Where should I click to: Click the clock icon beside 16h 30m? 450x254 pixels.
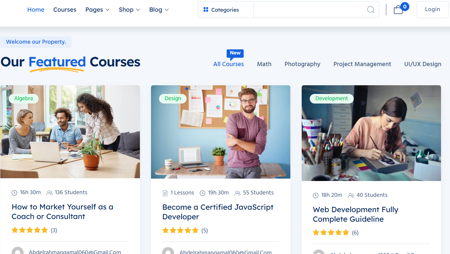click(x=14, y=193)
